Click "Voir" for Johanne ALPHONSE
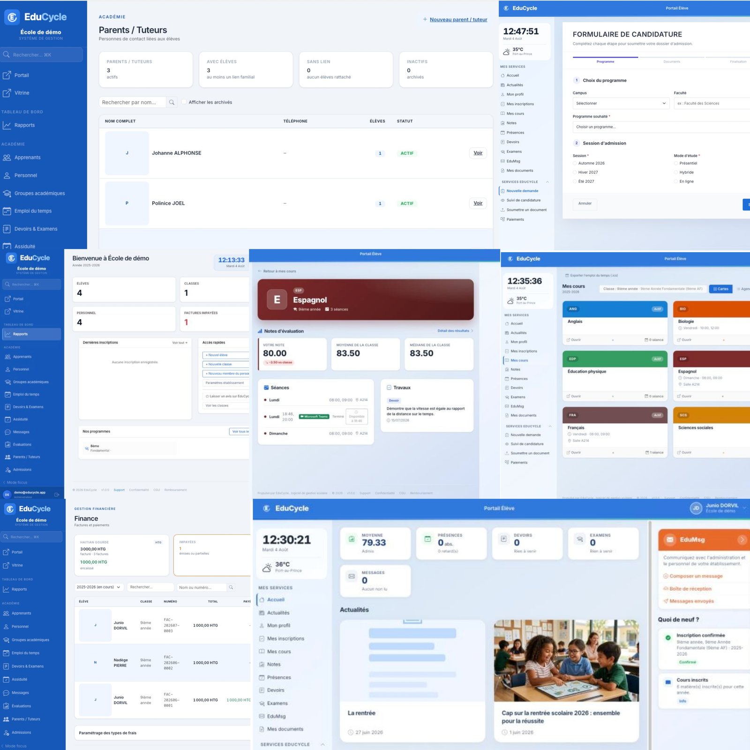This screenshot has height=750, width=750. pos(478,153)
